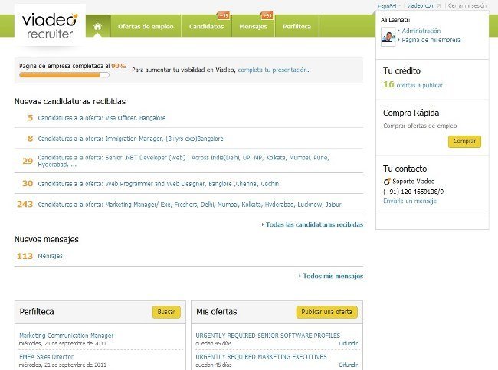498x370 pixels.
Task: Switch to the Perfilteca tab
Action: pos(297,26)
